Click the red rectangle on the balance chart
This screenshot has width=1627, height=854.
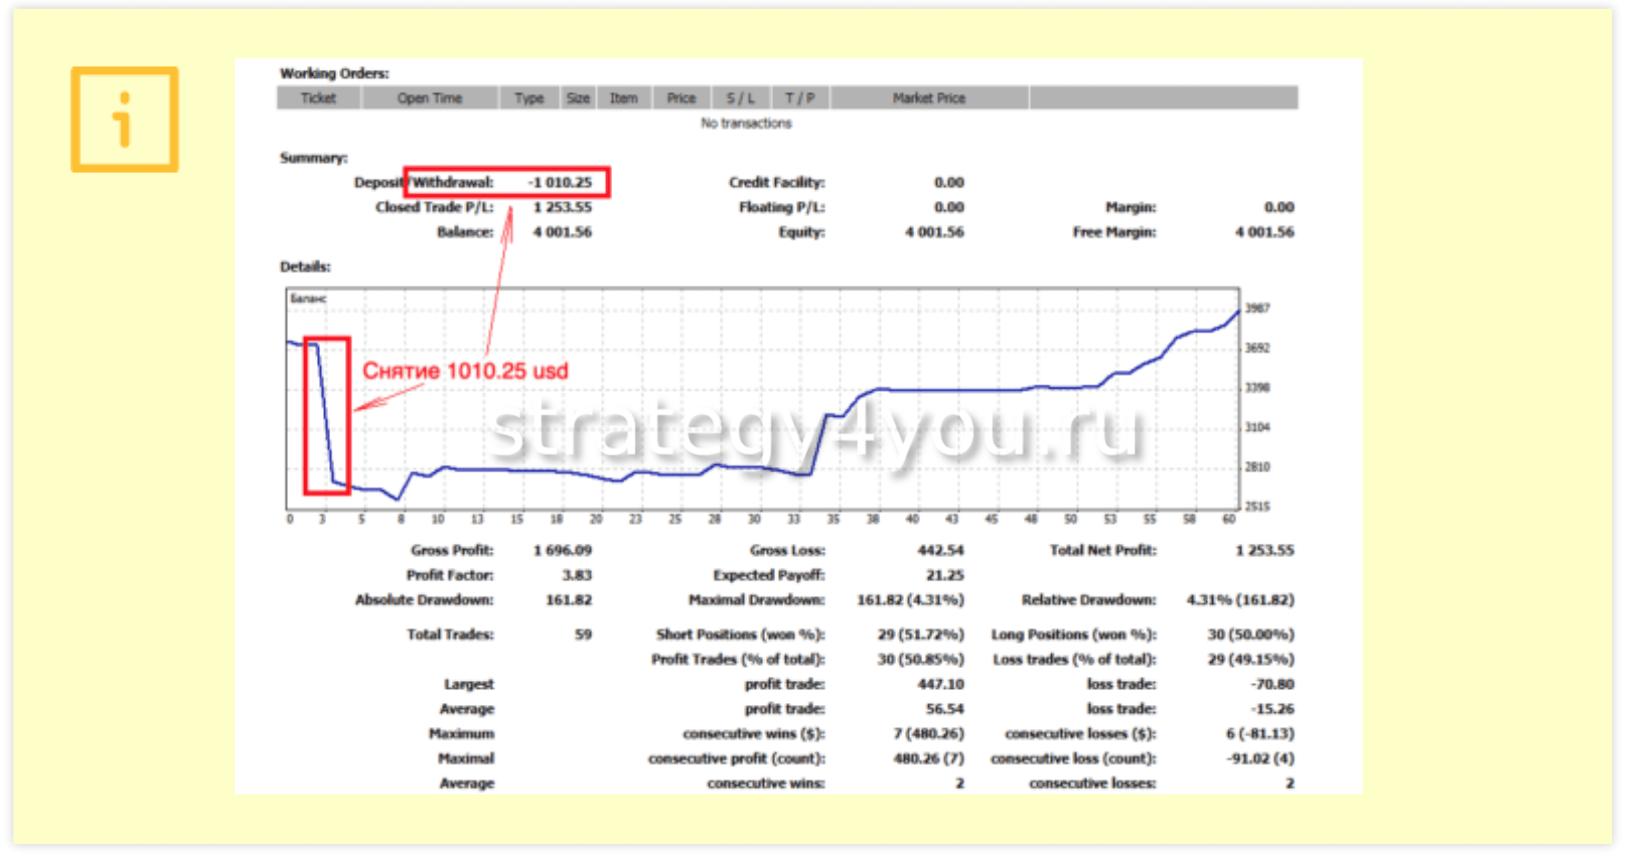point(327,416)
